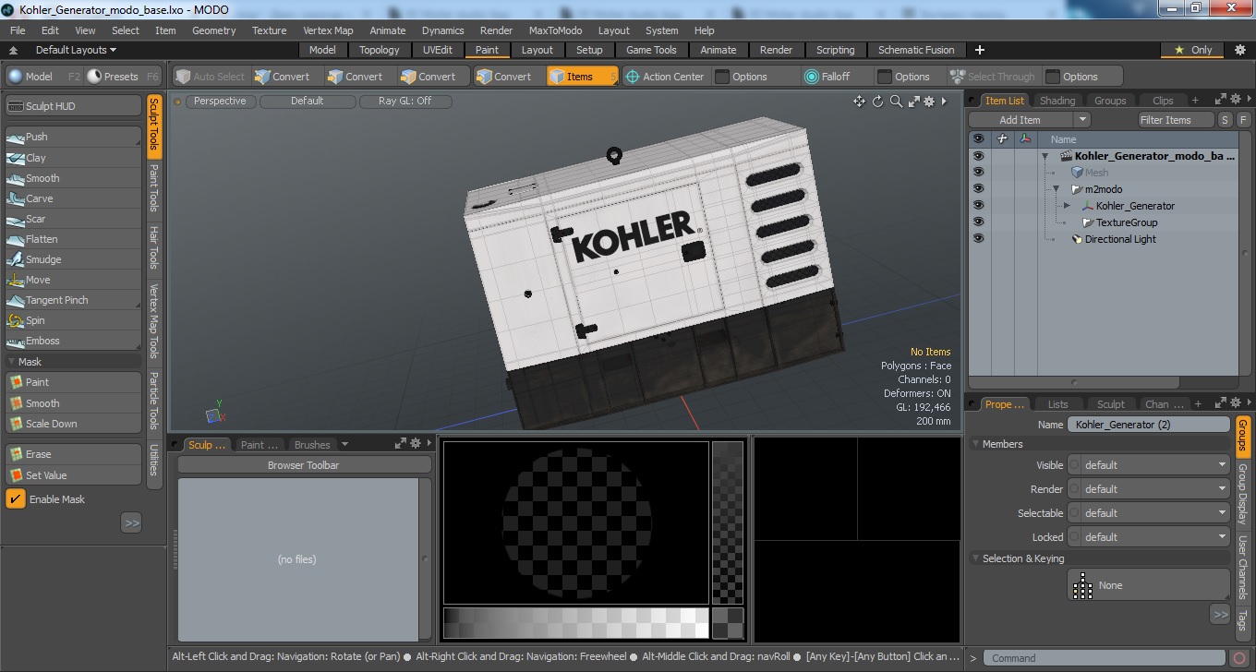Image resolution: width=1256 pixels, height=672 pixels.
Task: Open the Vertex Map menu
Action: [328, 30]
